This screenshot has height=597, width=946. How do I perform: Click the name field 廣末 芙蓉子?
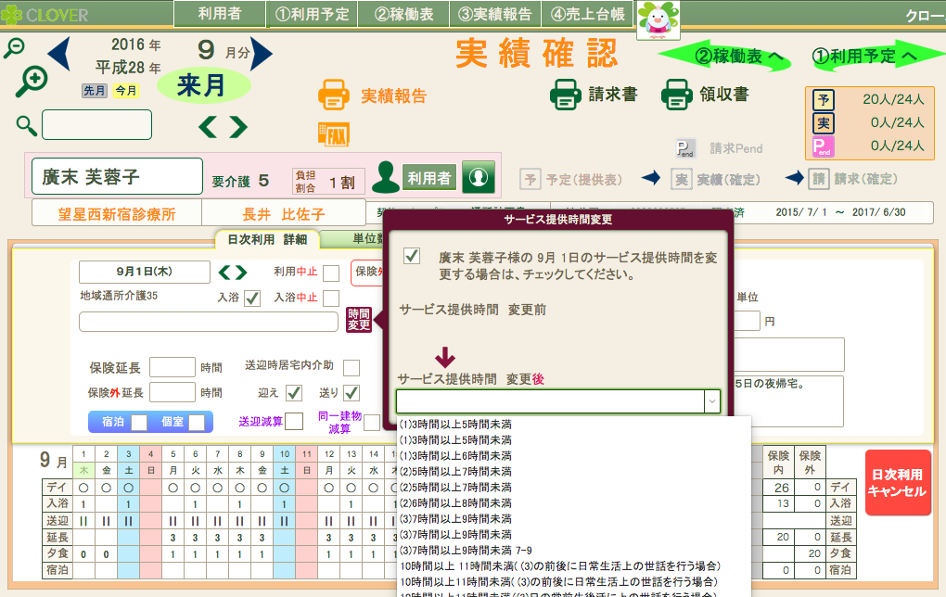(x=117, y=176)
